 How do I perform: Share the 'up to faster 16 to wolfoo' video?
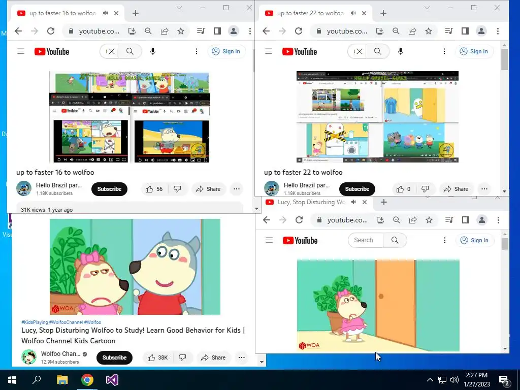(208, 189)
